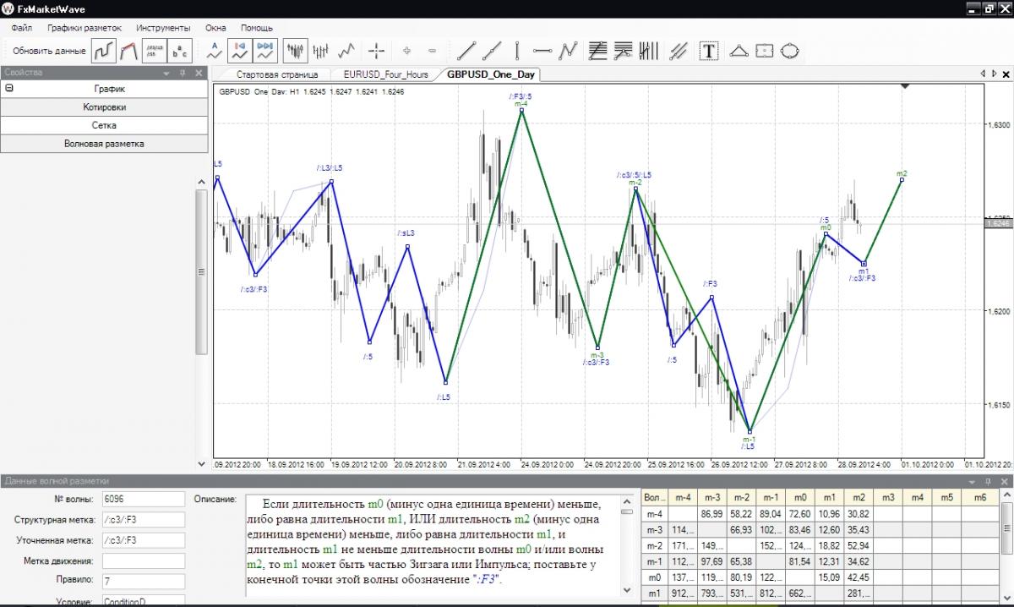
Task: Click the № волны input field
Action: (x=143, y=499)
